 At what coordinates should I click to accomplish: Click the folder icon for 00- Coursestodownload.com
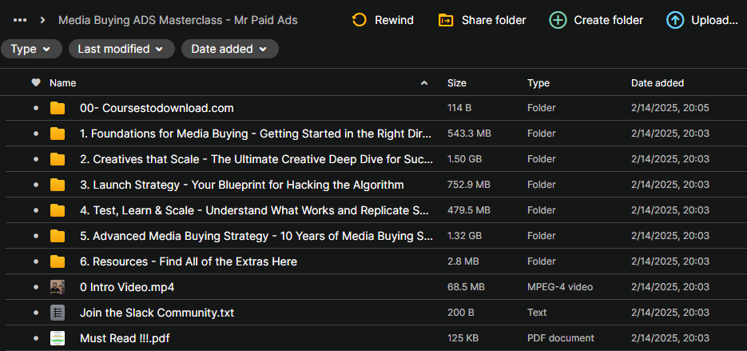coord(58,108)
